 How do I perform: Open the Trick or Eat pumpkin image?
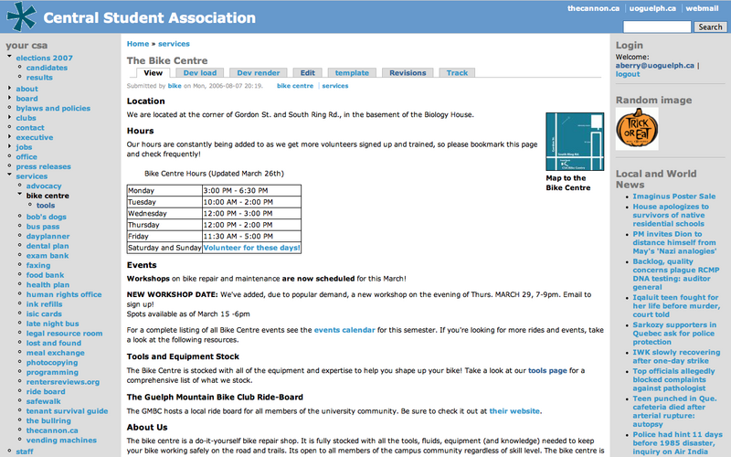pyautogui.click(x=637, y=129)
